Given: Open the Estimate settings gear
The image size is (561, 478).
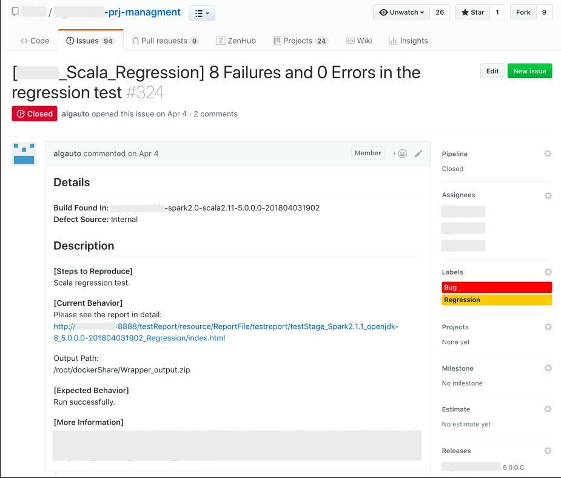Looking at the screenshot, I should [x=548, y=409].
